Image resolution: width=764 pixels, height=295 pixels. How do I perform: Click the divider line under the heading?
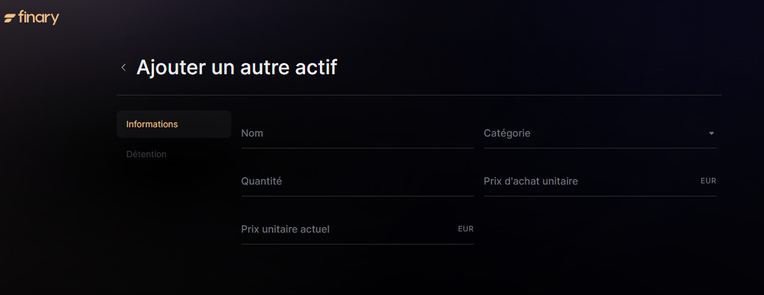(x=419, y=95)
